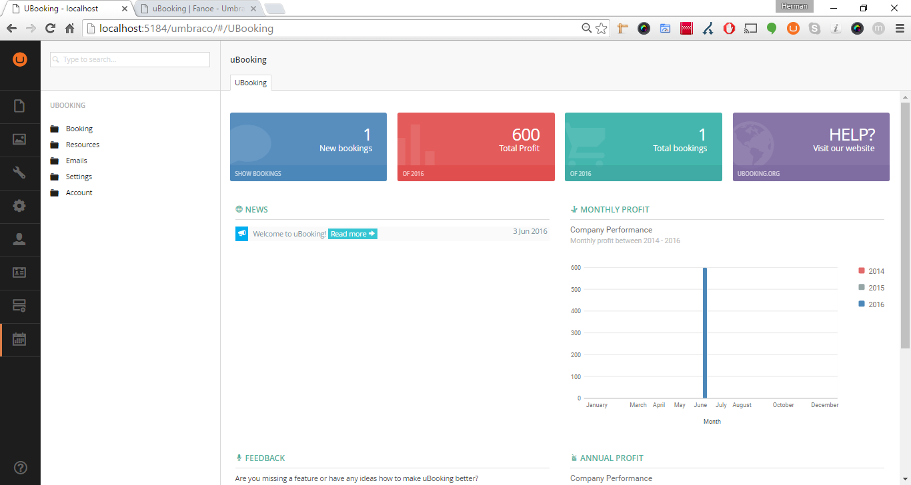The width and height of the screenshot is (911, 485).
Task: Click the ANNUAL PROFIT section heading
Action: pyautogui.click(x=612, y=458)
